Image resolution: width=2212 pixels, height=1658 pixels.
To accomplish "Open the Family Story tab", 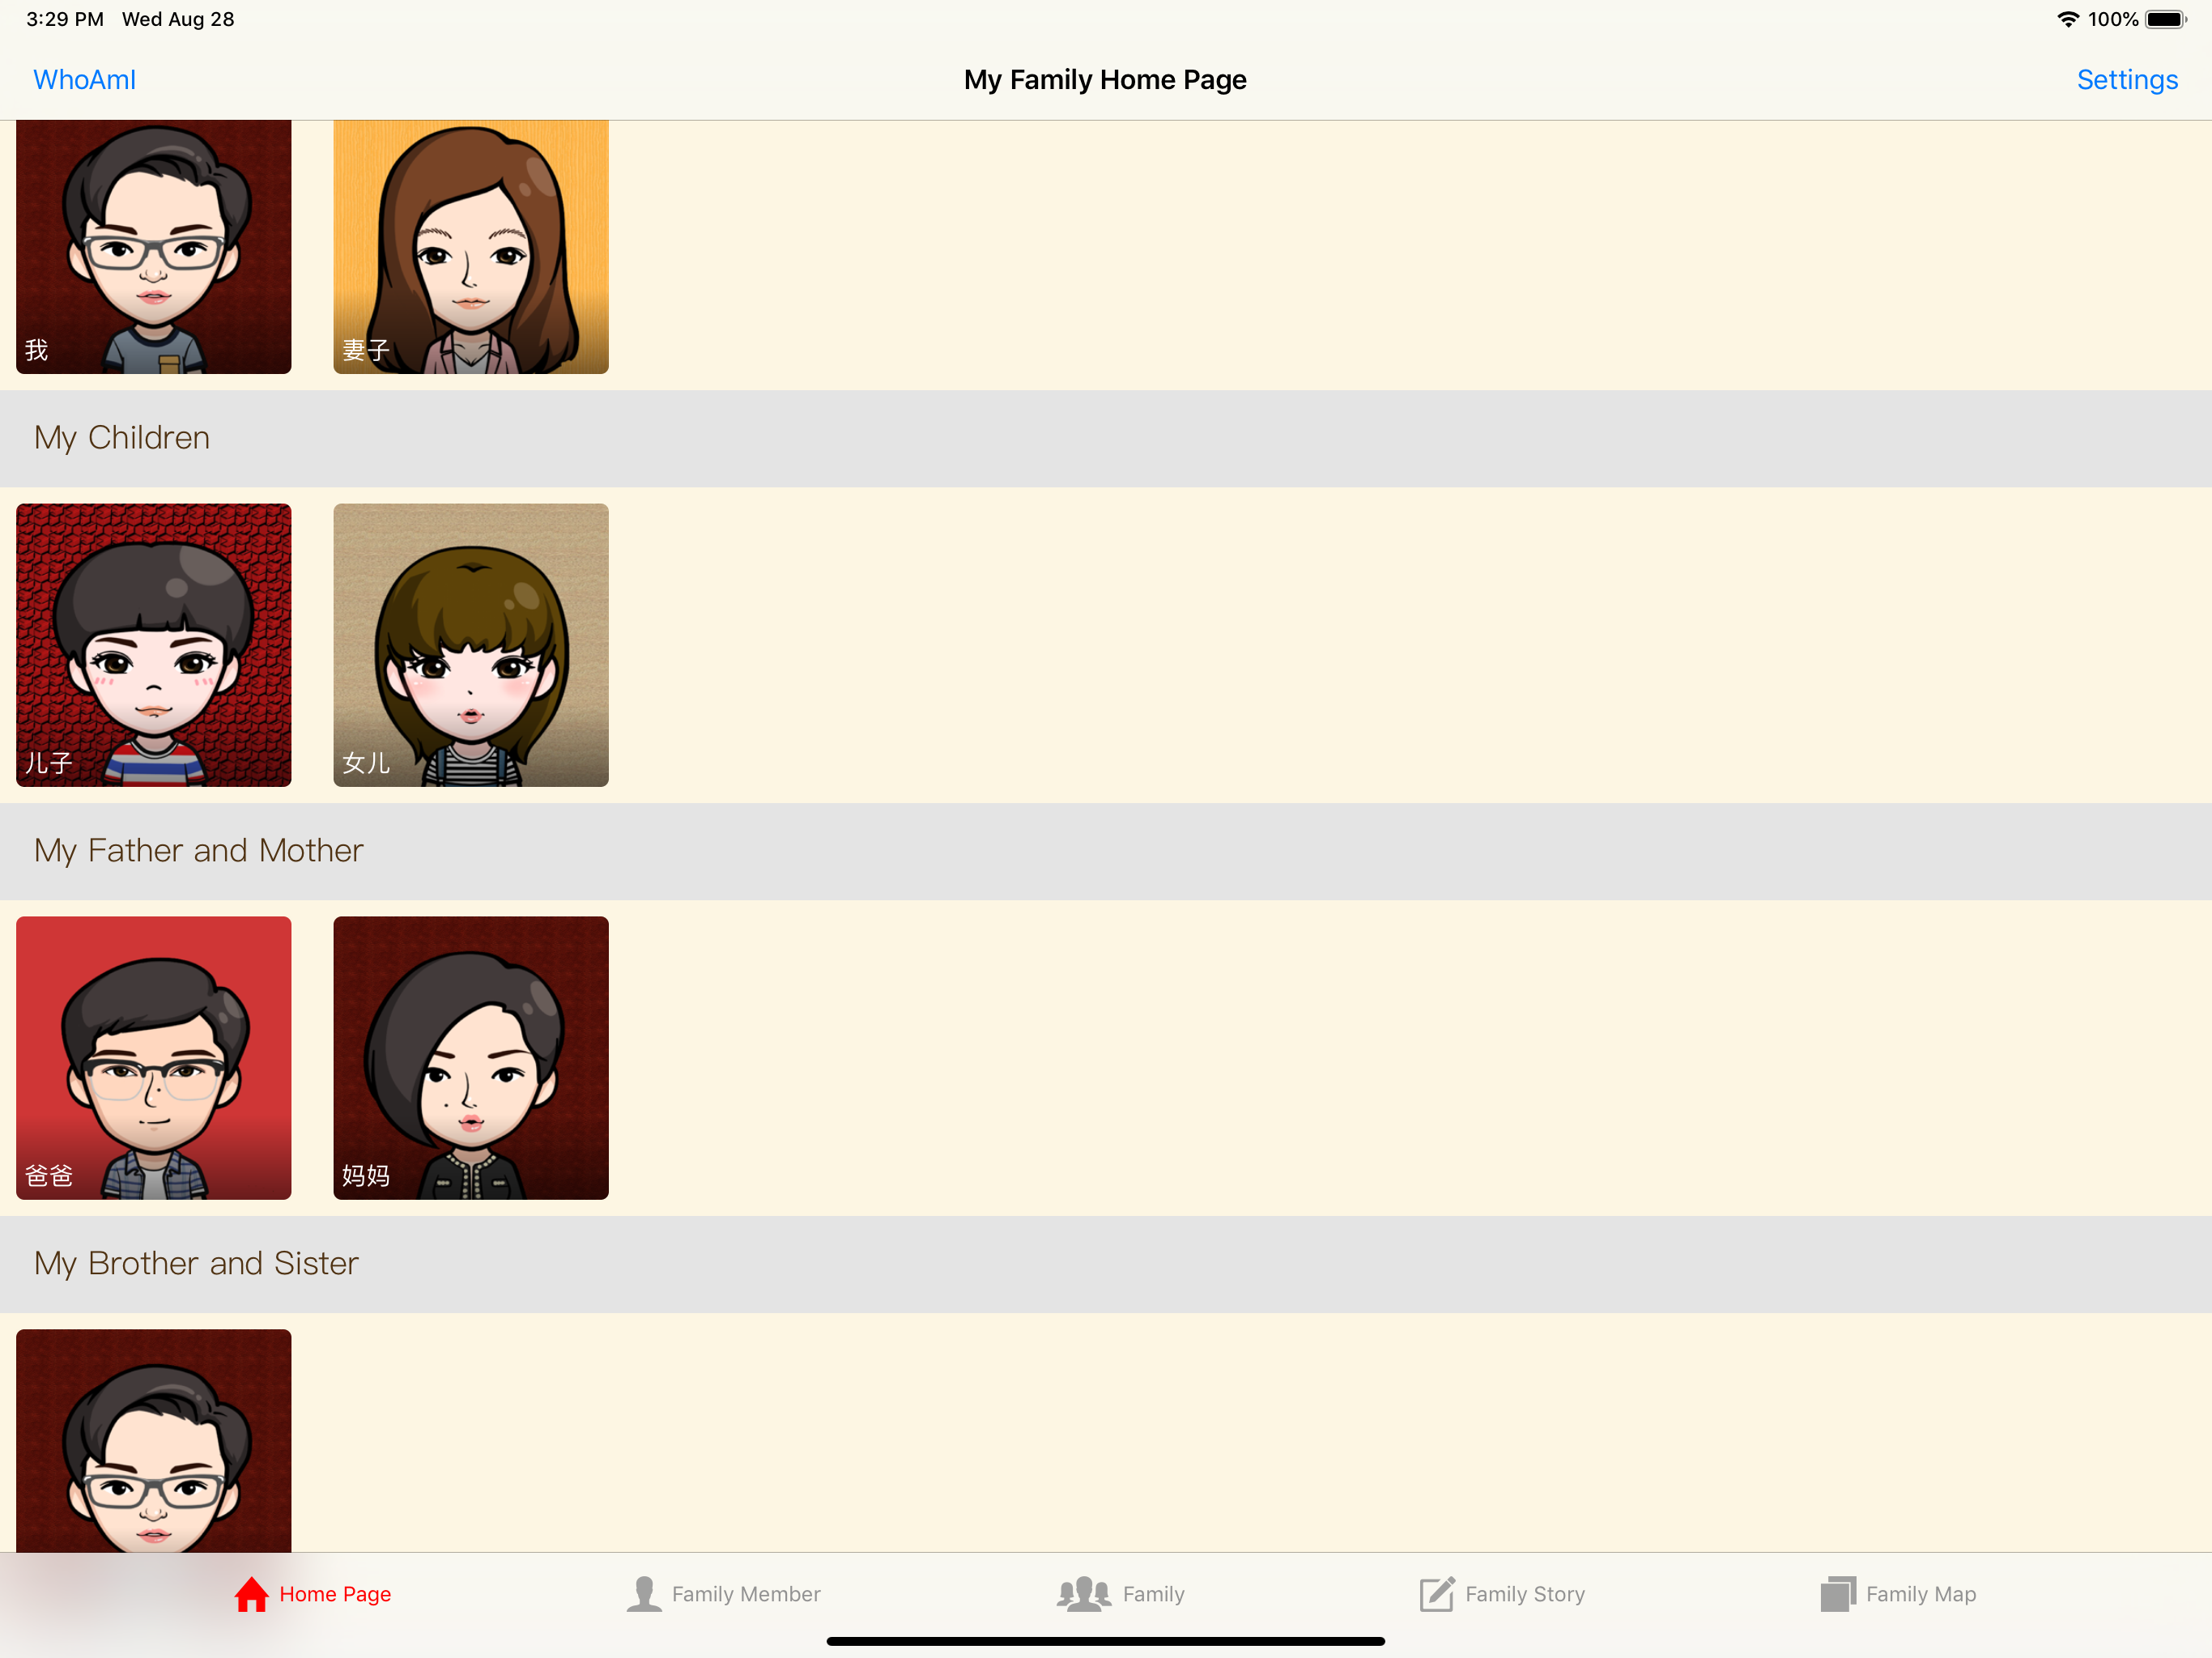I will tap(1503, 1594).
